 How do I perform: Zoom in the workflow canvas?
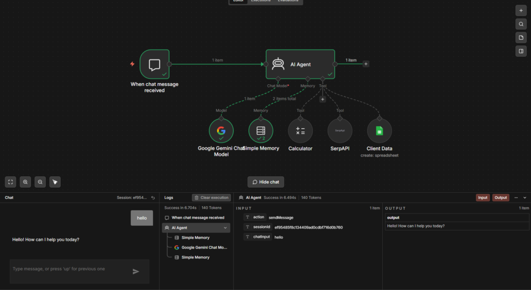click(x=25, y=182)
